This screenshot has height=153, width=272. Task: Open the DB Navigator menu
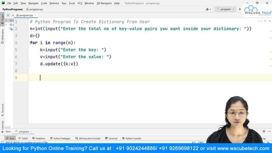(104, 3)
